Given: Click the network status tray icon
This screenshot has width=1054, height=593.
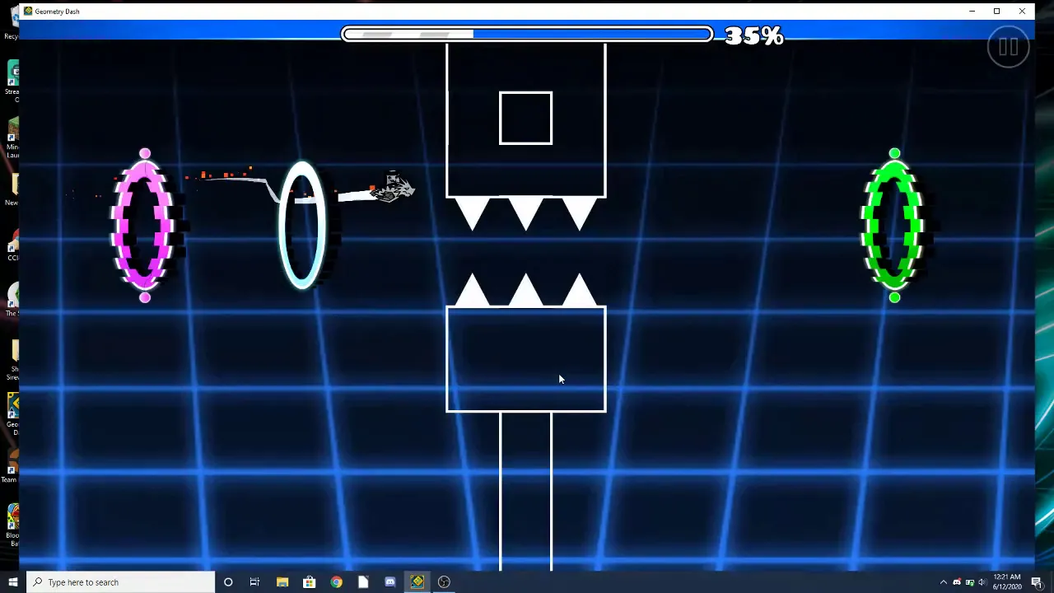Looking at the screenshot, I should click(969, 582).
